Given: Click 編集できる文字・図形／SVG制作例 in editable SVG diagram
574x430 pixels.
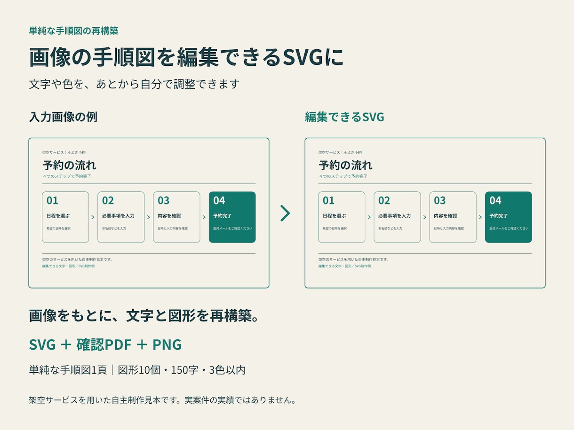Looking at the screenshot, I should click(344, 266).
